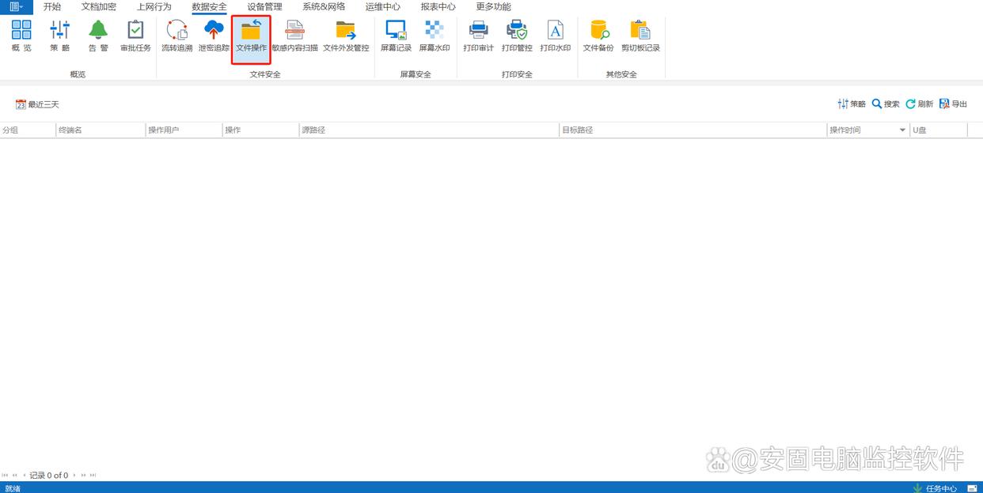
Task: Click the 导出 export button
Action: (x=954, y=104)
